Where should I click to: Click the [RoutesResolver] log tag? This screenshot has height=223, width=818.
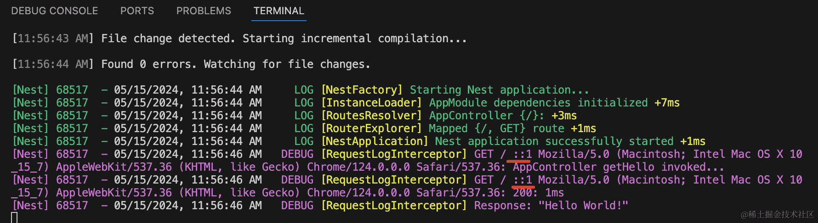[x=371, y=116]
